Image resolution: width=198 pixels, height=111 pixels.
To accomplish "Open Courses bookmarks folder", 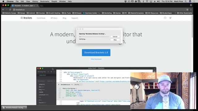I will (41, 13).
